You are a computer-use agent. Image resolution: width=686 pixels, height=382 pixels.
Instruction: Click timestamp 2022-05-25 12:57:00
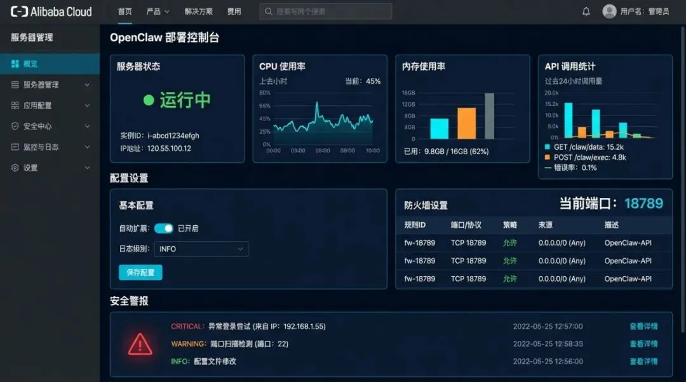coord(548,327)
